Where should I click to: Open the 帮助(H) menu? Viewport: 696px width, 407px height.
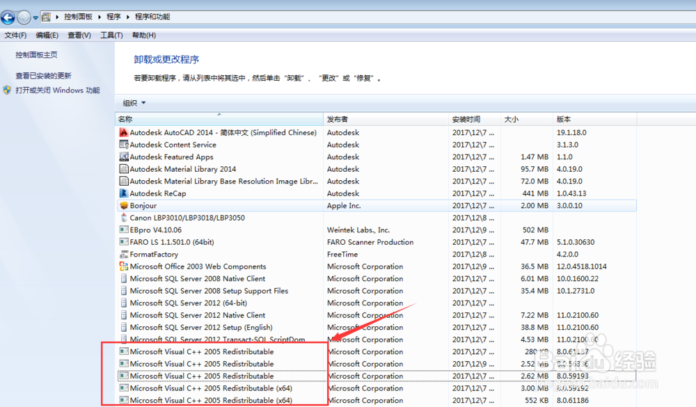tap(144, 35)
